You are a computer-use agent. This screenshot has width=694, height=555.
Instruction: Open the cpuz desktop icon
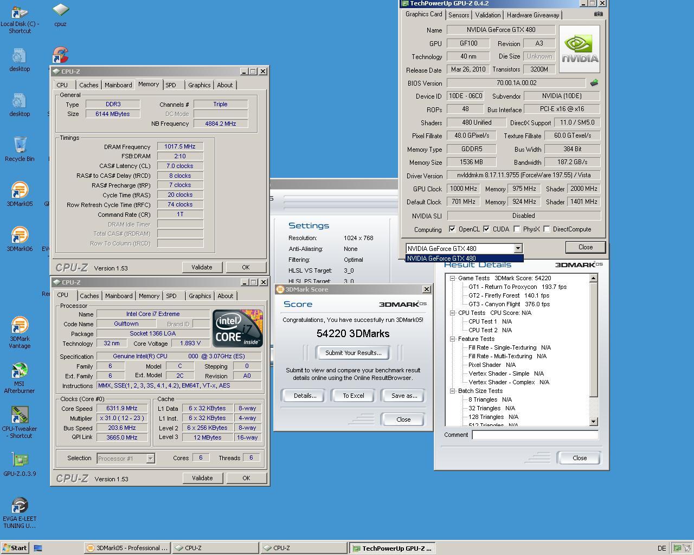click(60, 11)
